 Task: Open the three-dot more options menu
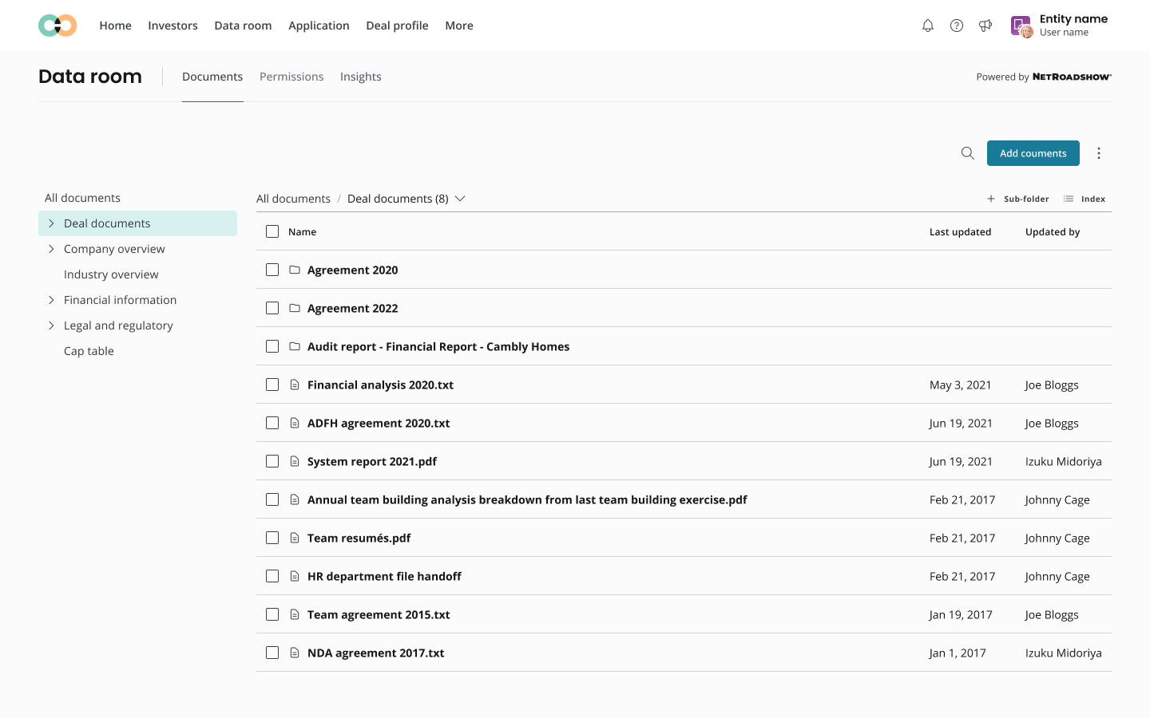click(x=1099, y=153)
